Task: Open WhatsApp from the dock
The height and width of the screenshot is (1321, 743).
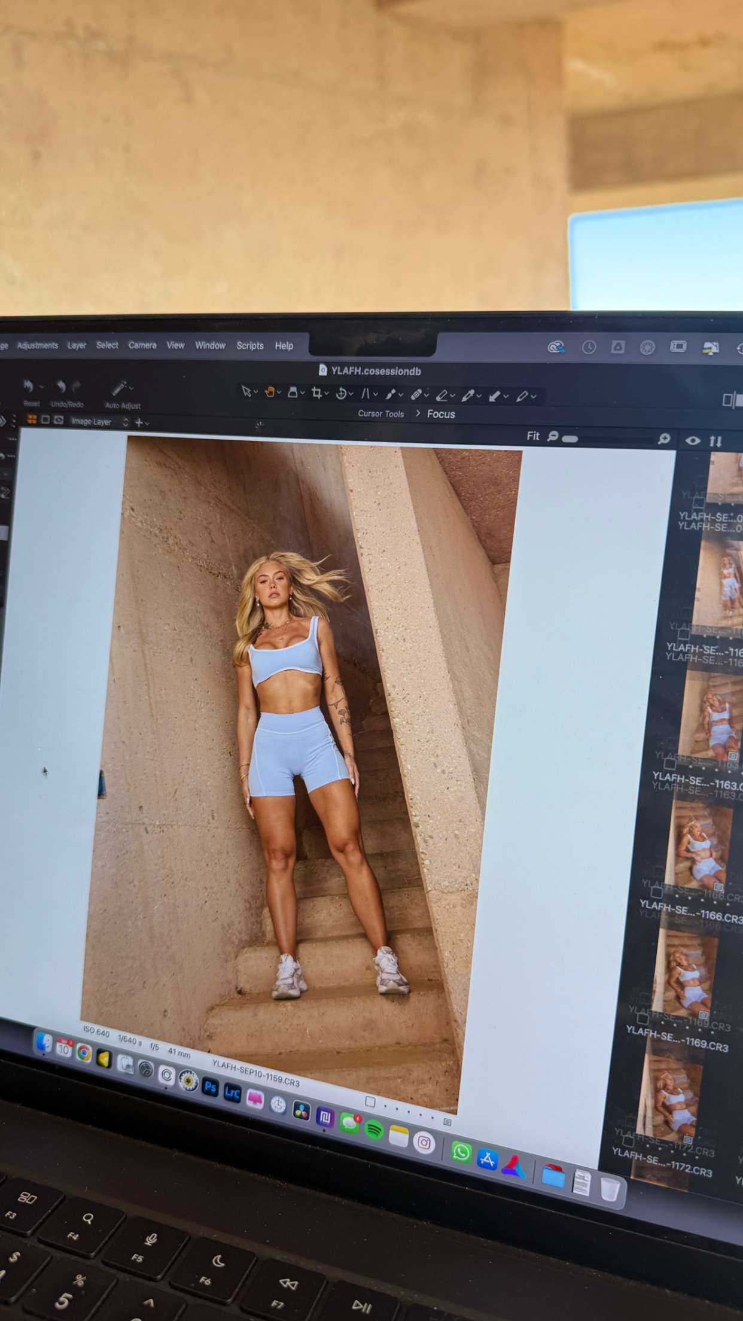Action: click(461, 1152)
